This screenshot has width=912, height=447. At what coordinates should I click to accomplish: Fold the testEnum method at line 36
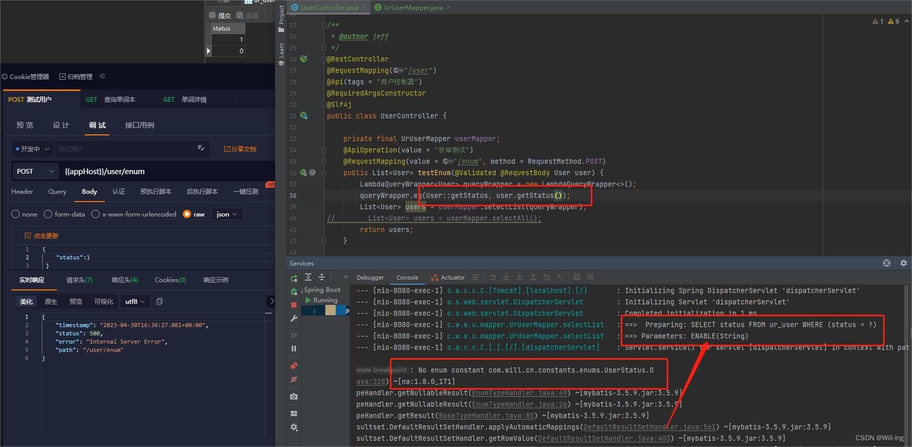pyautogui.click(x=324, y=173)
